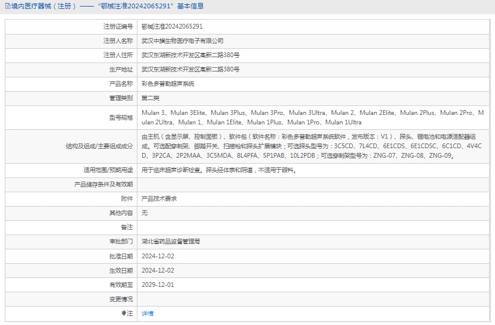Click approval department 湖北省药品监督管理局
Viewport: 495px width, 325px height.
(x=170, y=242)
